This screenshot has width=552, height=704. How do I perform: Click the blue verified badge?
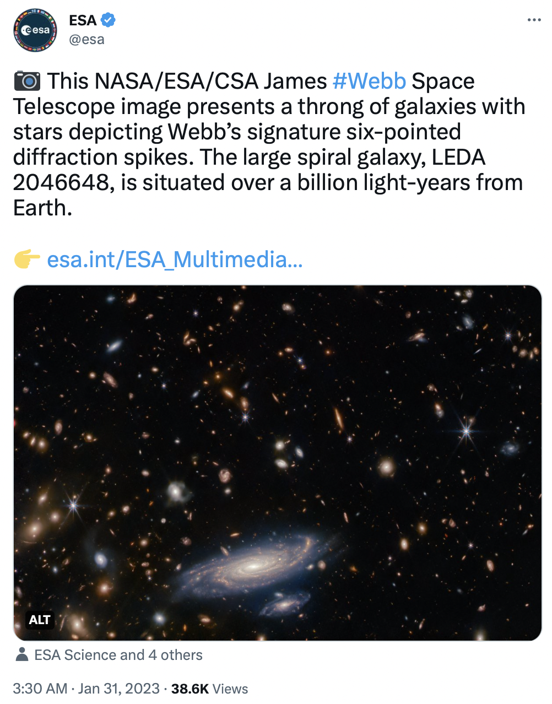[x=108, y=20]
